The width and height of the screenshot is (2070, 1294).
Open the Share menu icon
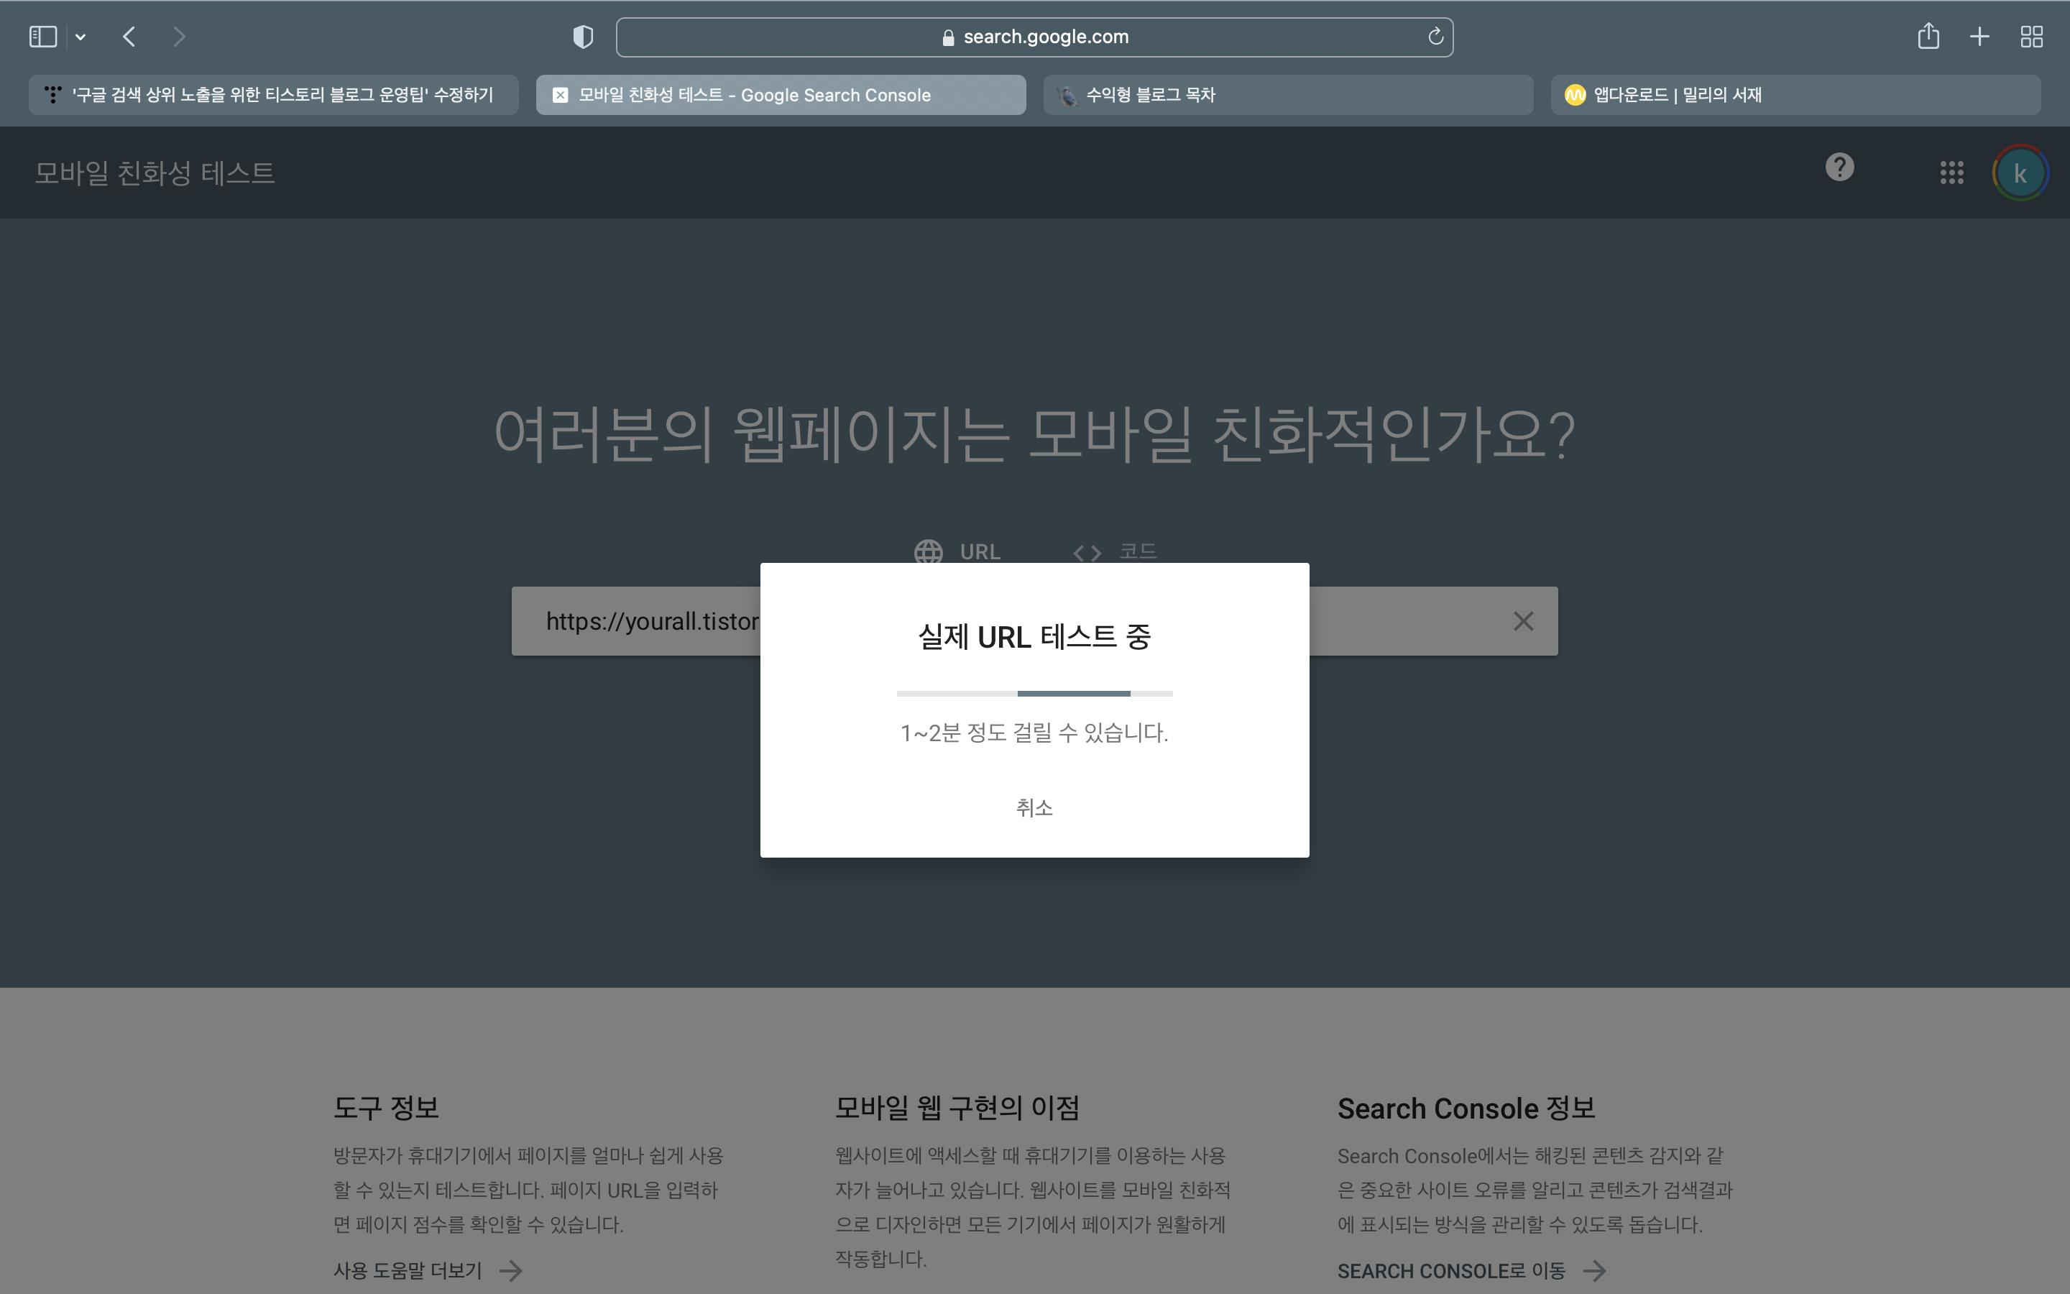click(x=1928, y=37)
